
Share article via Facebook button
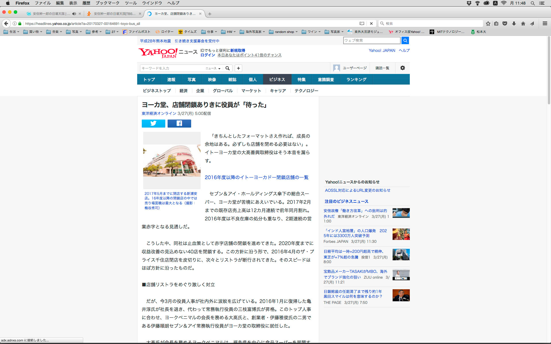[179, 123]
